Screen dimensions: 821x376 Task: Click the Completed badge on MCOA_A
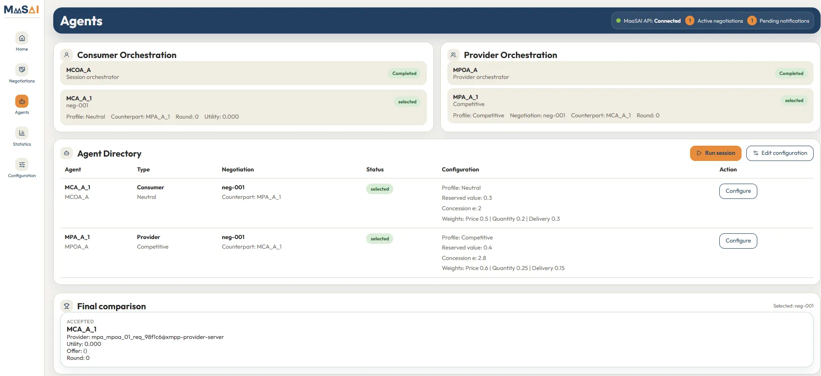[x=404, y=73]
